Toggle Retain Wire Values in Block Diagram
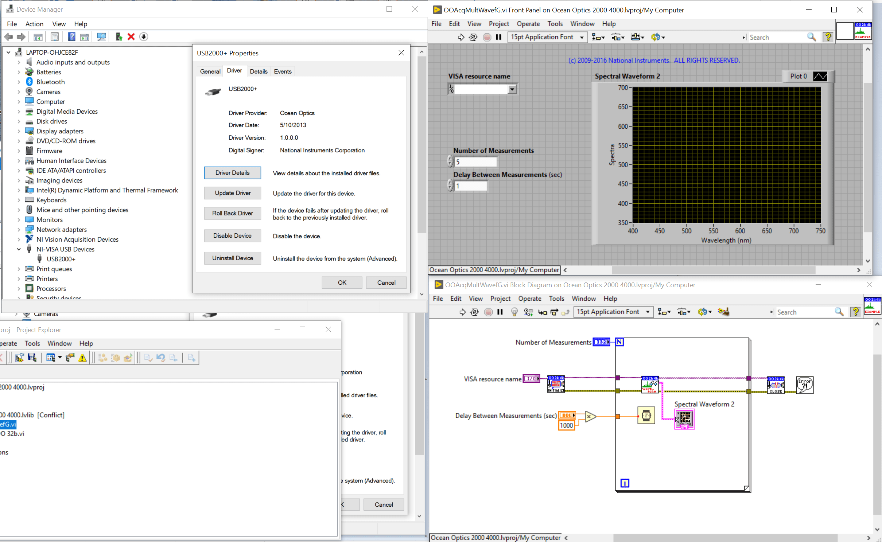This screenshot has height=542, width=882. 528,312
